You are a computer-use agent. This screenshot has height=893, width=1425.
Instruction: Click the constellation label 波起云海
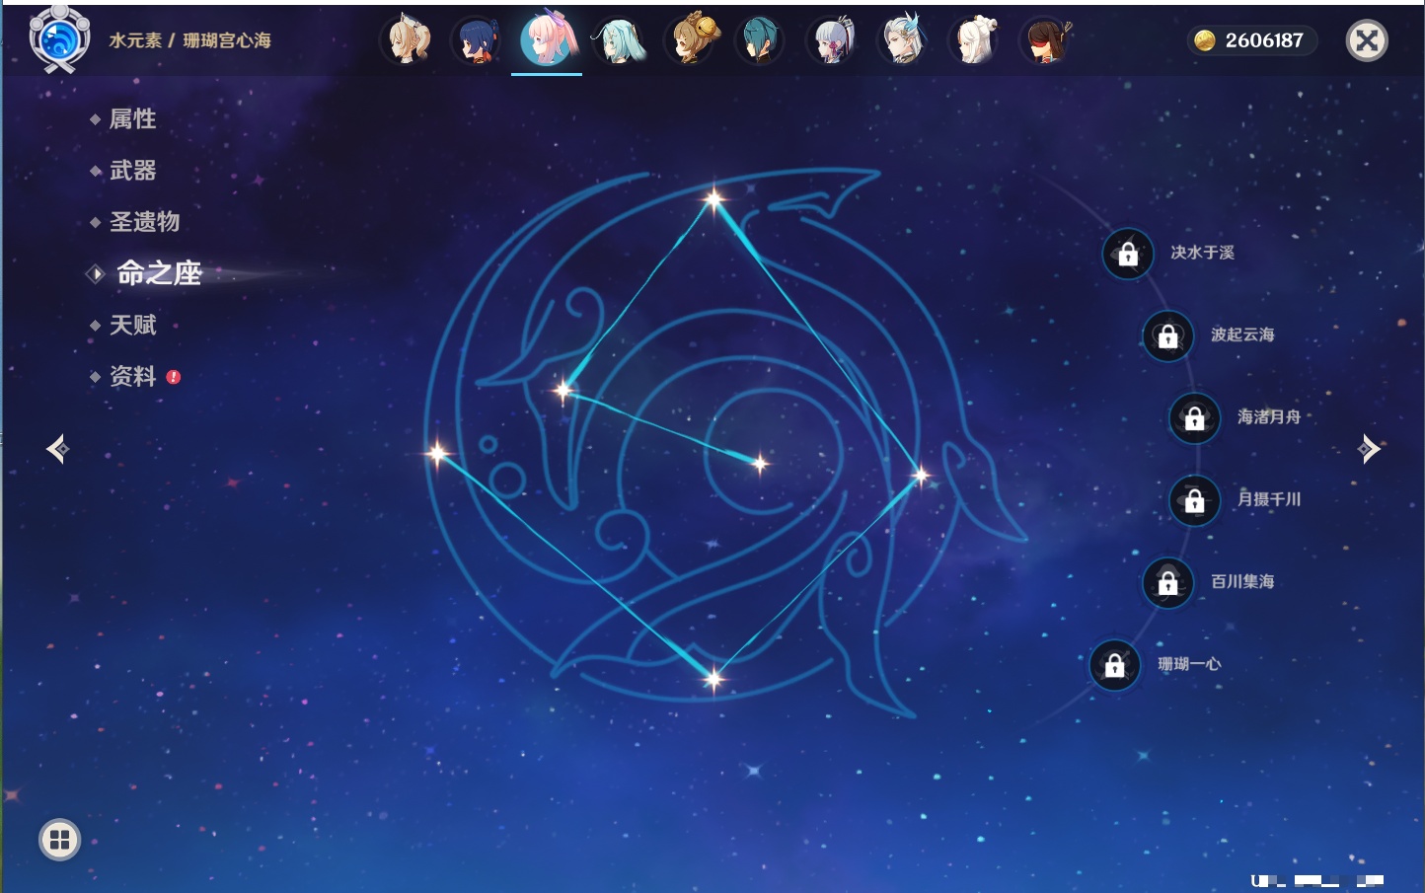[x=1242, y=335]
